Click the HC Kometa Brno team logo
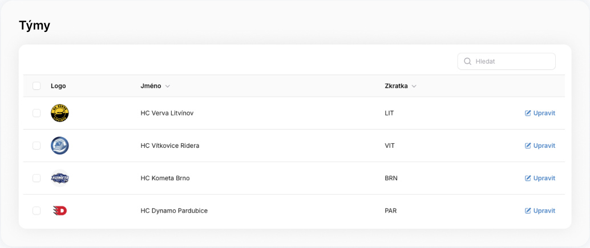 [x=60, y=178]
